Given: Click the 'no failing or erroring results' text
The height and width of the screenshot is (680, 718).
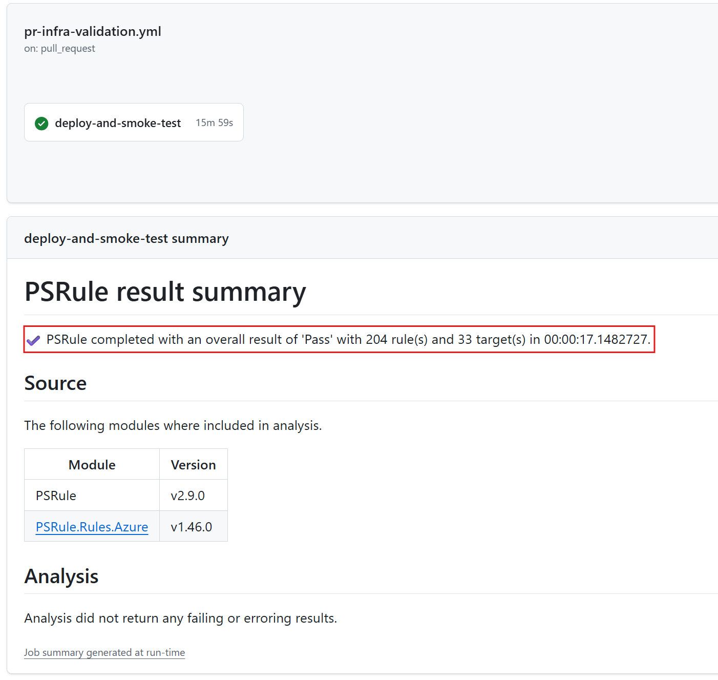Looking at the screenshot, I should [x=180, y=619].
